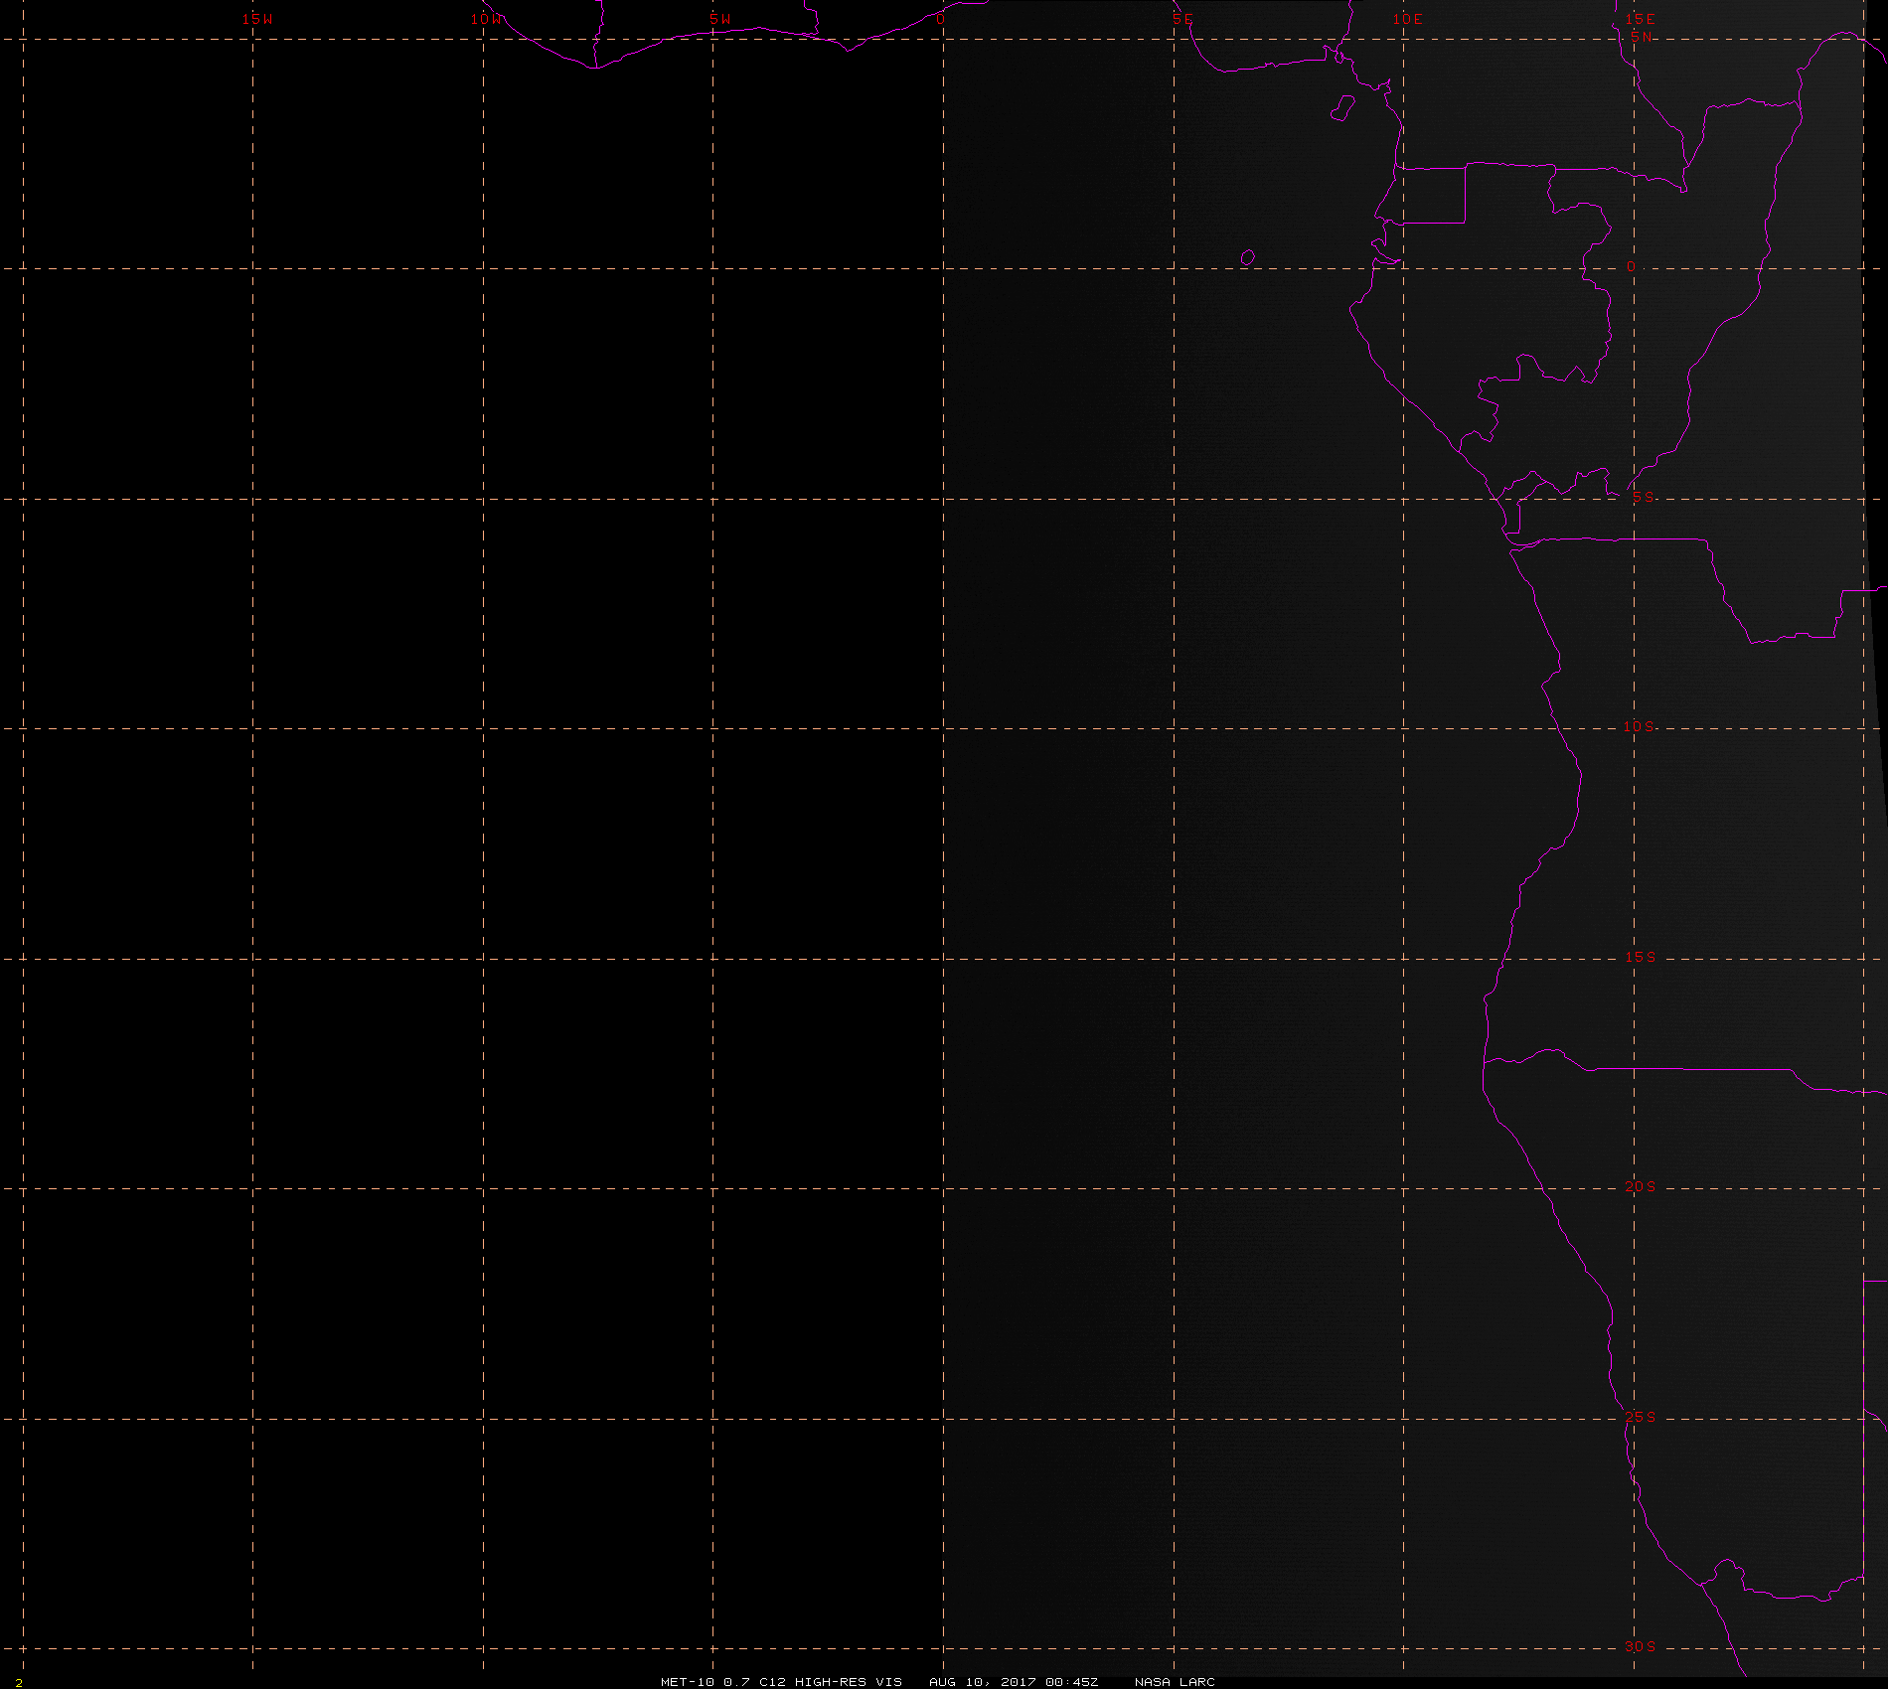This screenshot has width=1888, height=1689.
Task: Select the 5N latitude label
Action: 1642,37
